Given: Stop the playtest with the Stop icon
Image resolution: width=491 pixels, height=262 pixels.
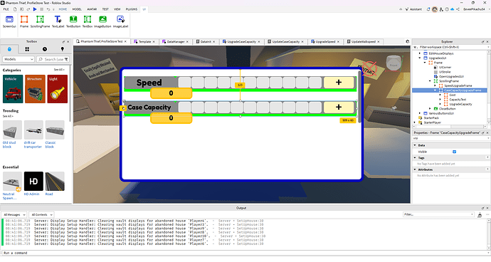Looking at the screenshot, I should point(42,9).
